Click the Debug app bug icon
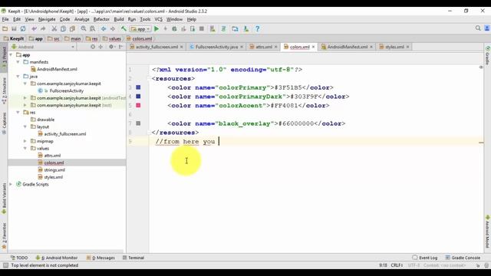 pyautogui.click(x=174, y=29)
